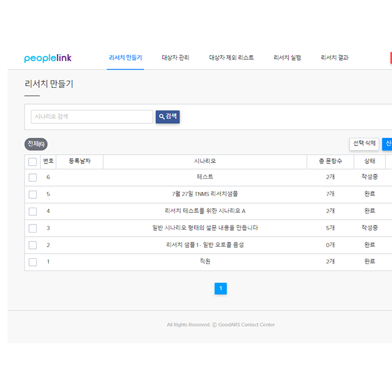
Task: Open the 대상자 제외 리스트 tab
Action: [x=231, y=58]
